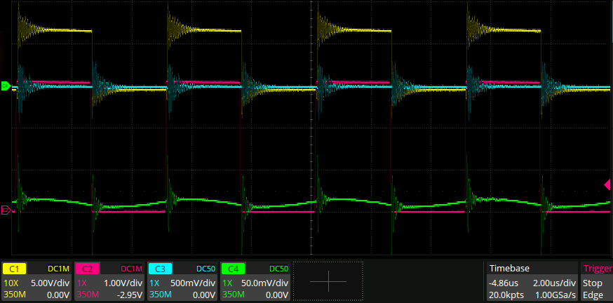Open the Timebase panel header
The width and height of the screenshot is (613, 303).
509,269
